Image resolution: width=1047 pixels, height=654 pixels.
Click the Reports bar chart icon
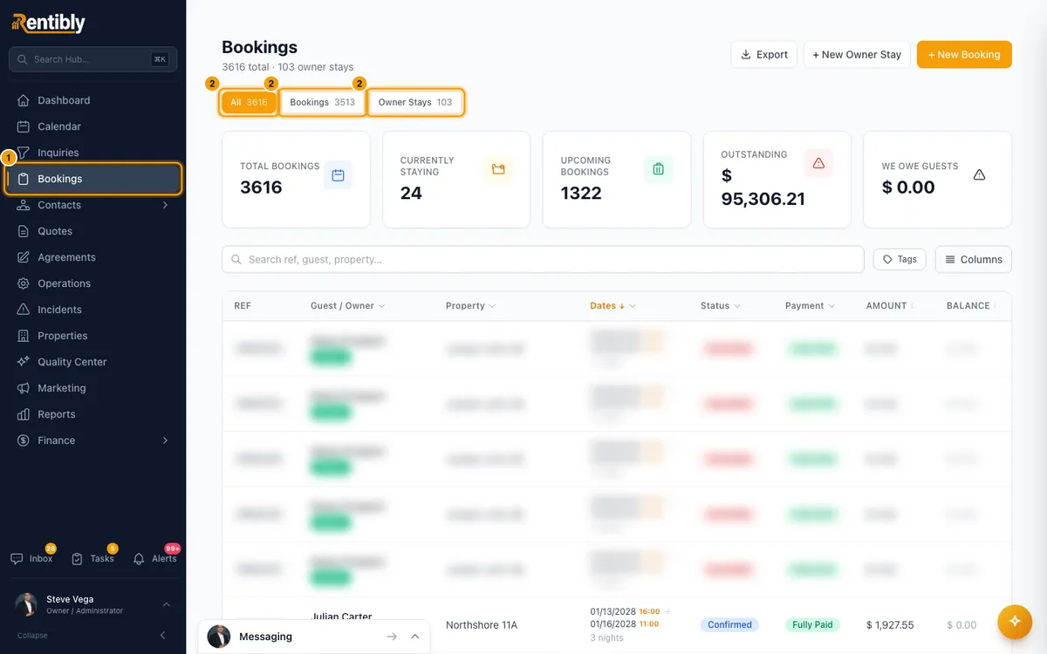24,414
